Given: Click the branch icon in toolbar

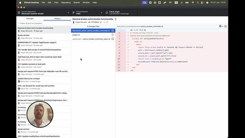Looking at the screenshot, I should [x=73, y=13].
